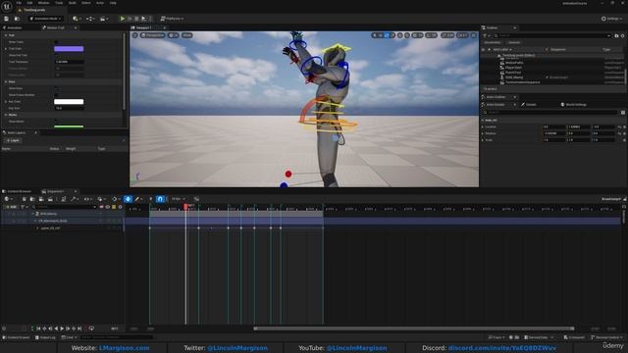Open the Settings button at top right
The height and width of the screenshot is (353, 628).
coord(611,19)
